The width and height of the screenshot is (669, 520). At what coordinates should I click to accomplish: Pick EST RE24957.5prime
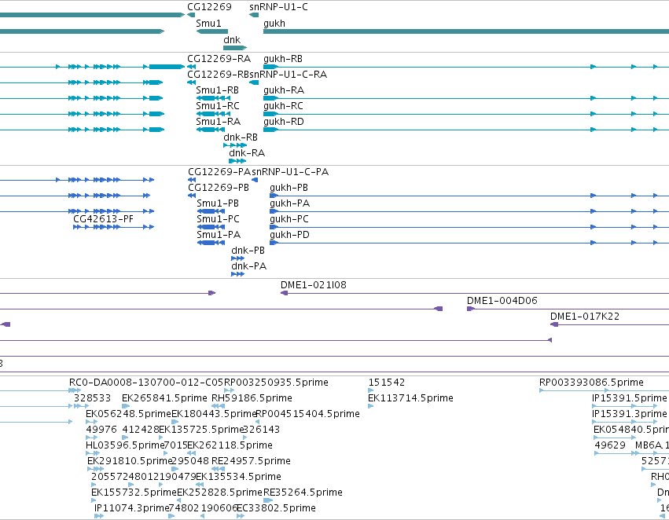(x=251, y=462)
